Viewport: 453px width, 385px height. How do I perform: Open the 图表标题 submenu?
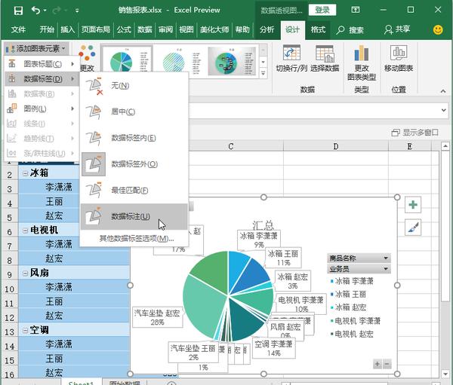42,64
